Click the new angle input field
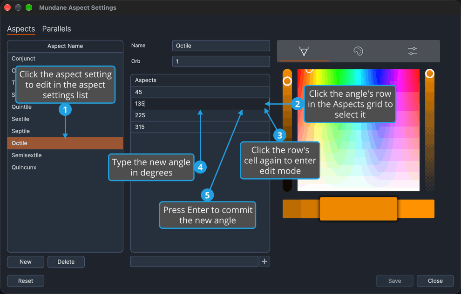 tap(194, 261)
